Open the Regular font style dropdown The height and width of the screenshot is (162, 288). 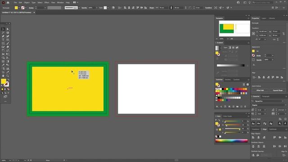(285, 105)
